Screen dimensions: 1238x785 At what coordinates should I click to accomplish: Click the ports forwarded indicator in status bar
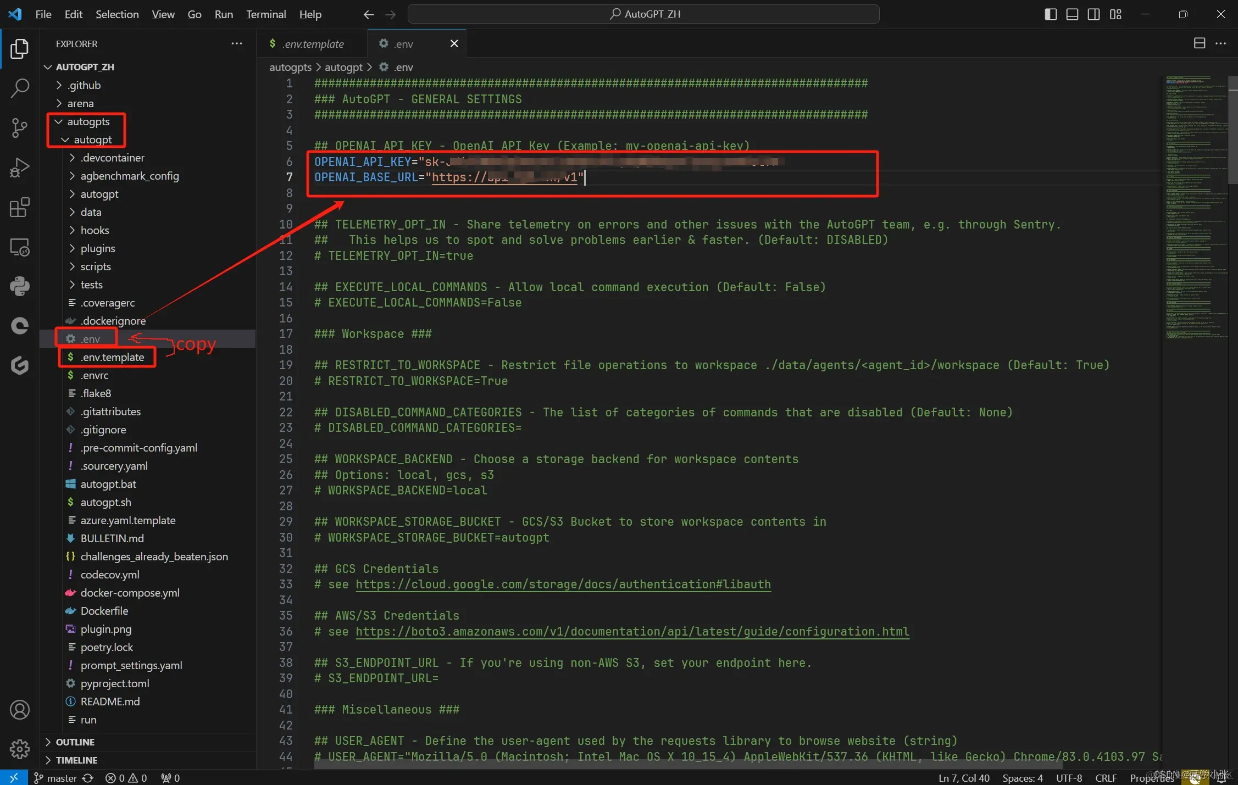(x=170, y=778)
